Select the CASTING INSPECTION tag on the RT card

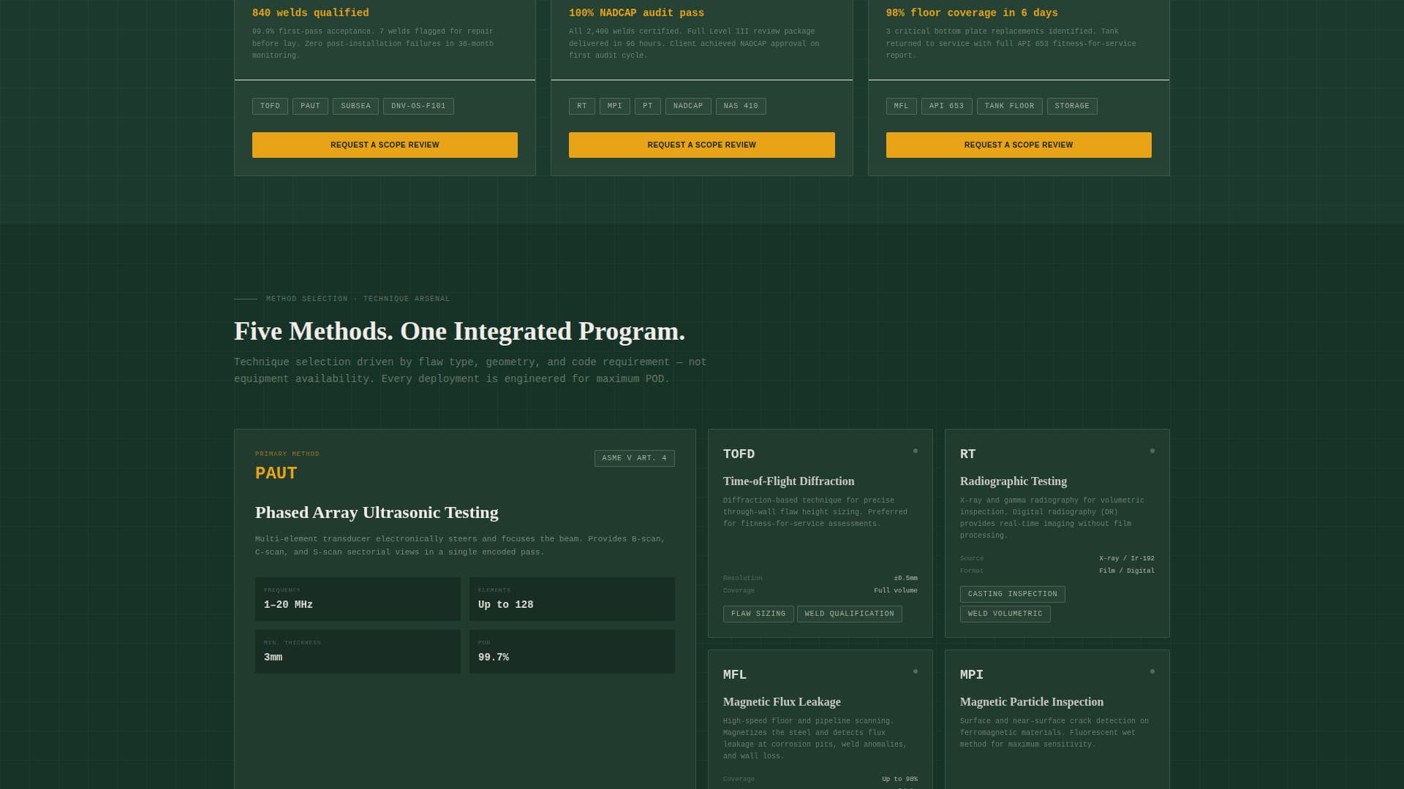tap(1012, 594)
